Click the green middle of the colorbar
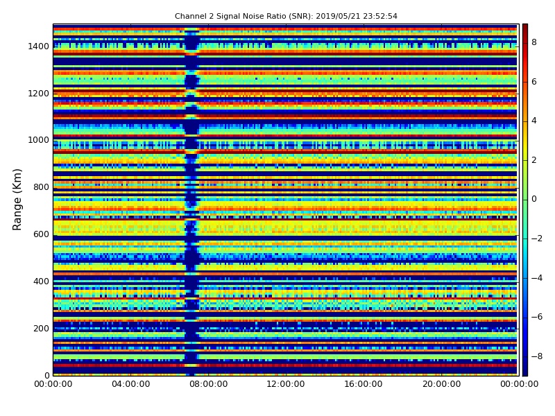Viewport: 555px width, 416px height. point(525,200)
